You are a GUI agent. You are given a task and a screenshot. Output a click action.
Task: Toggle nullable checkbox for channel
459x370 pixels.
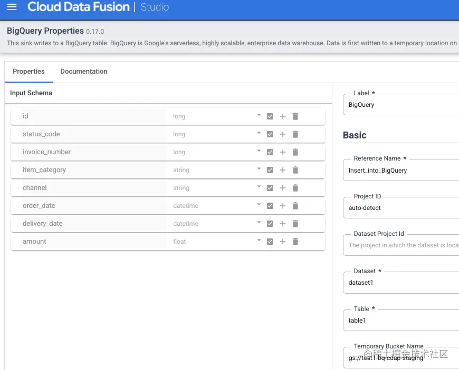point(270,188)
